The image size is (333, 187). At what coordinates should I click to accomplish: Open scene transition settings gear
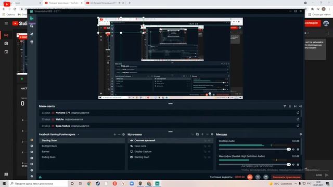[x=124, y=135]
